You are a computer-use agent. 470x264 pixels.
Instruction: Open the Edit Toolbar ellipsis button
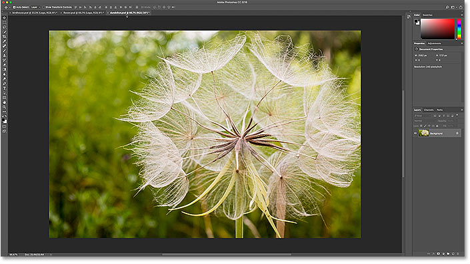[4, 112]
